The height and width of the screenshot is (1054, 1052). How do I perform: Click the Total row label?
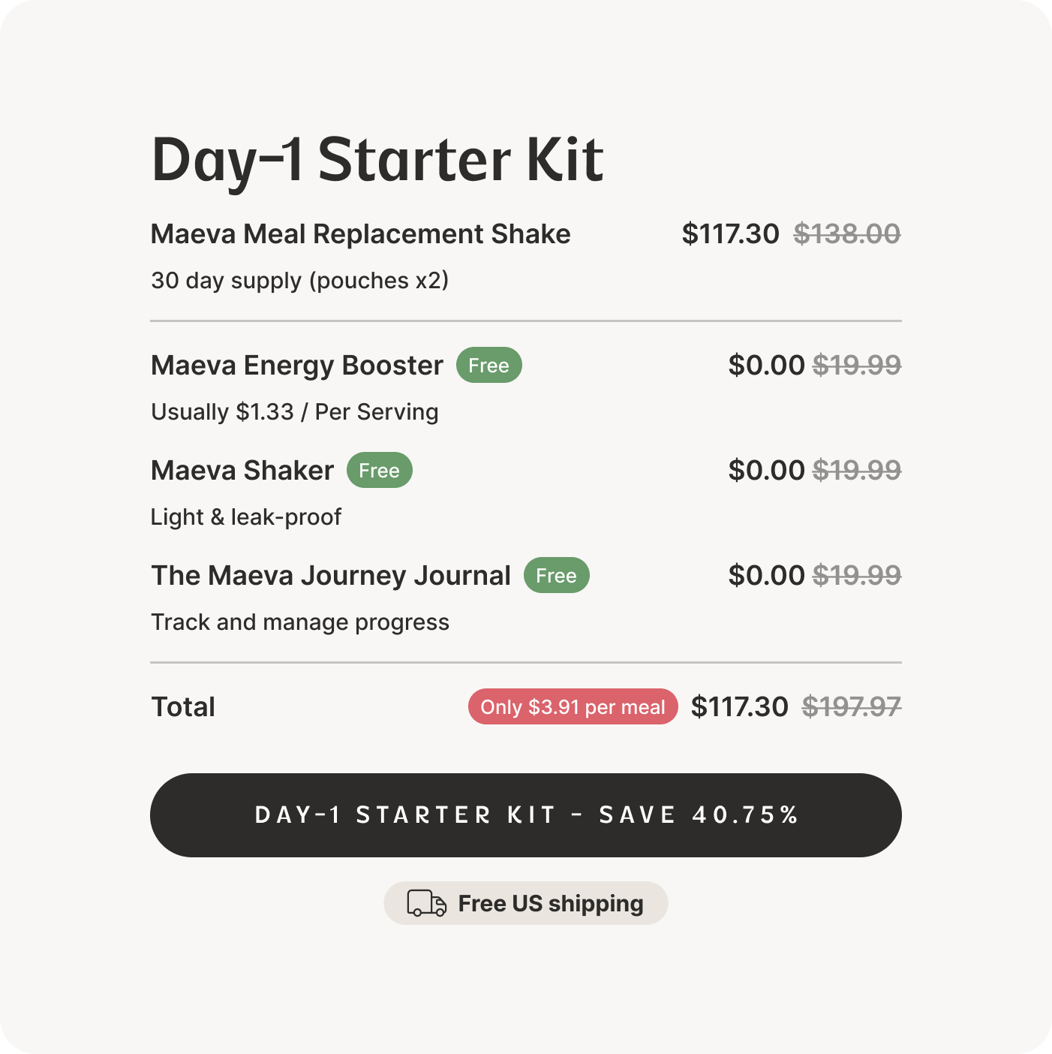tap(182, 706)
